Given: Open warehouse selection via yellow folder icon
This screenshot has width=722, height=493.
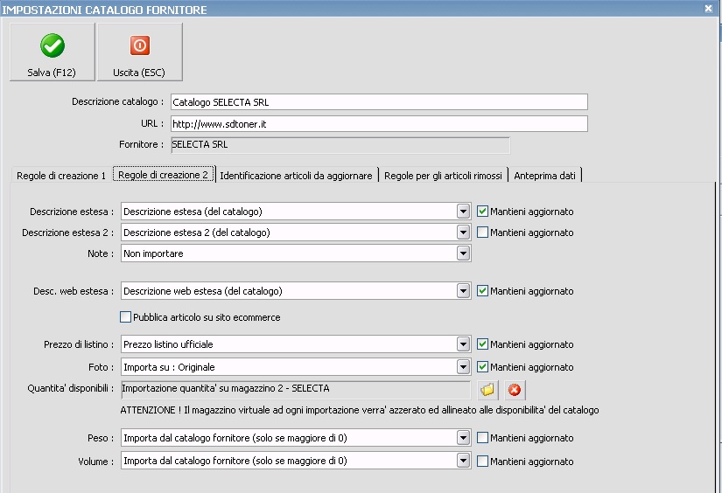Looking at the screenshot, I should coord(487,390).
